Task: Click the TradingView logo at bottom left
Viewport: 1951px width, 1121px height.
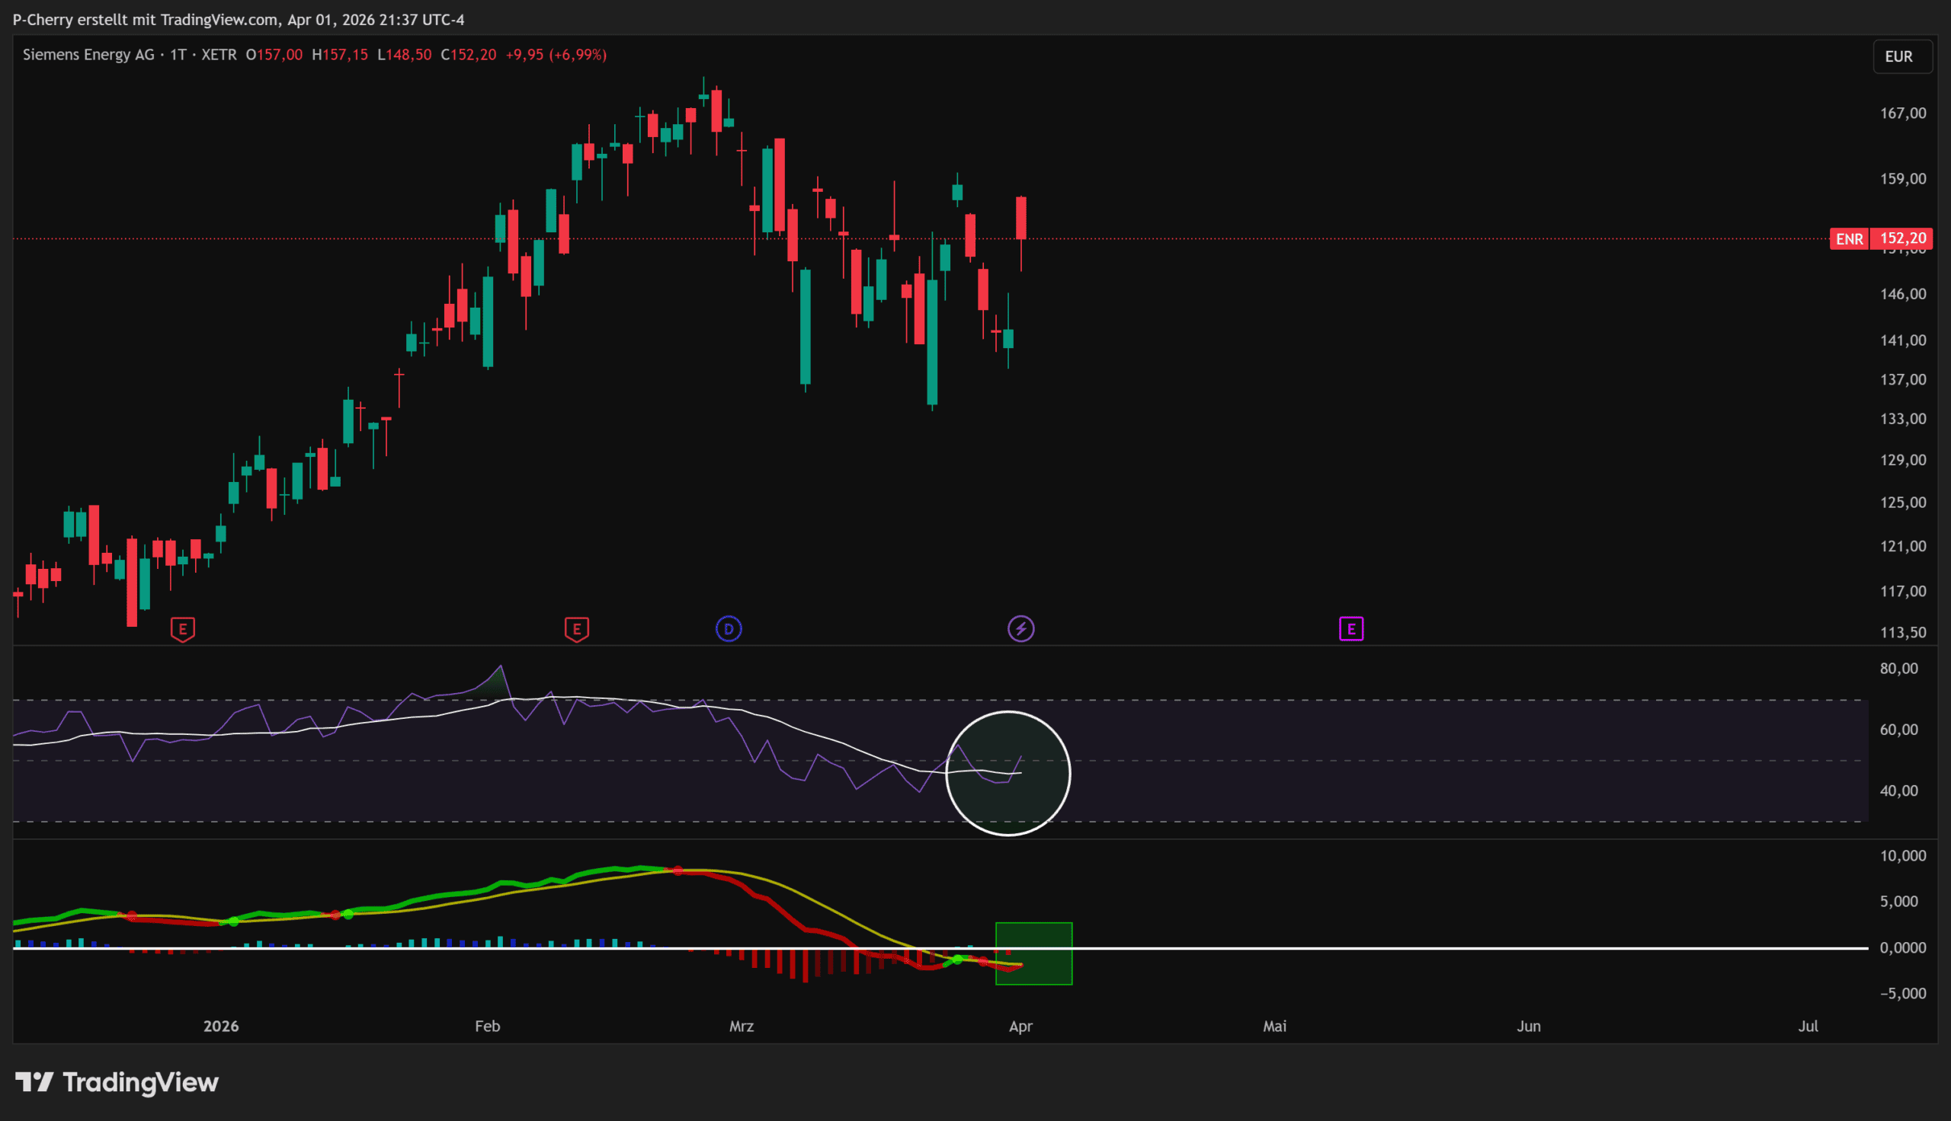Action: tap(117, 1082)
